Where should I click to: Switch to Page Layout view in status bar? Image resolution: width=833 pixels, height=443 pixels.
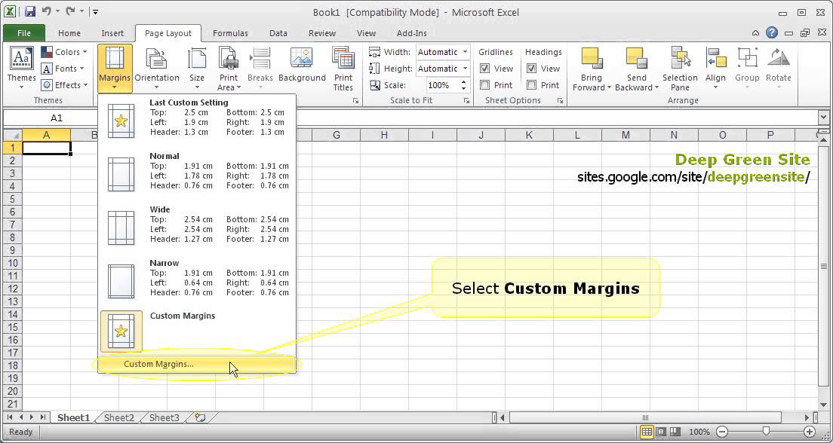point(661,432)
